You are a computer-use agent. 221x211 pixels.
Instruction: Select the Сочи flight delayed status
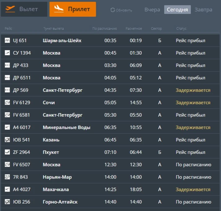tap(193, 103)
